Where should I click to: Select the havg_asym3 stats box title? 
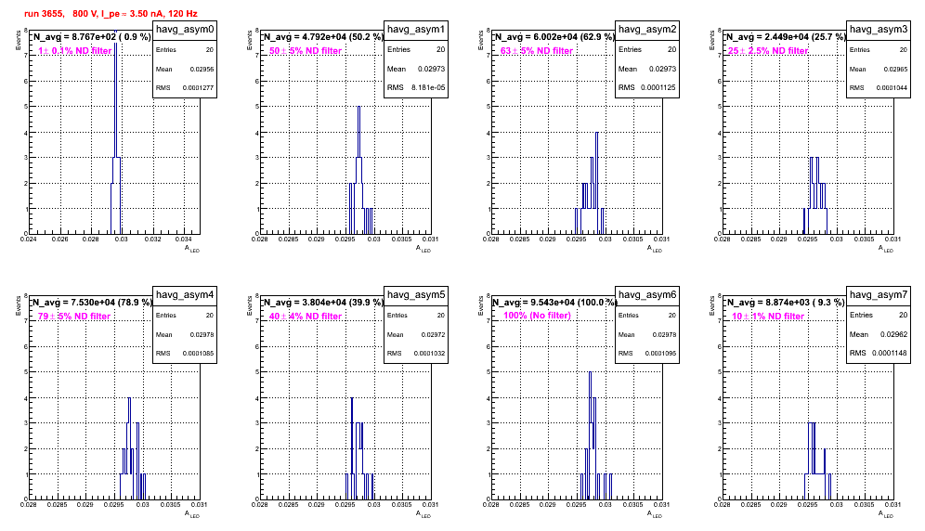pos(879,29)
